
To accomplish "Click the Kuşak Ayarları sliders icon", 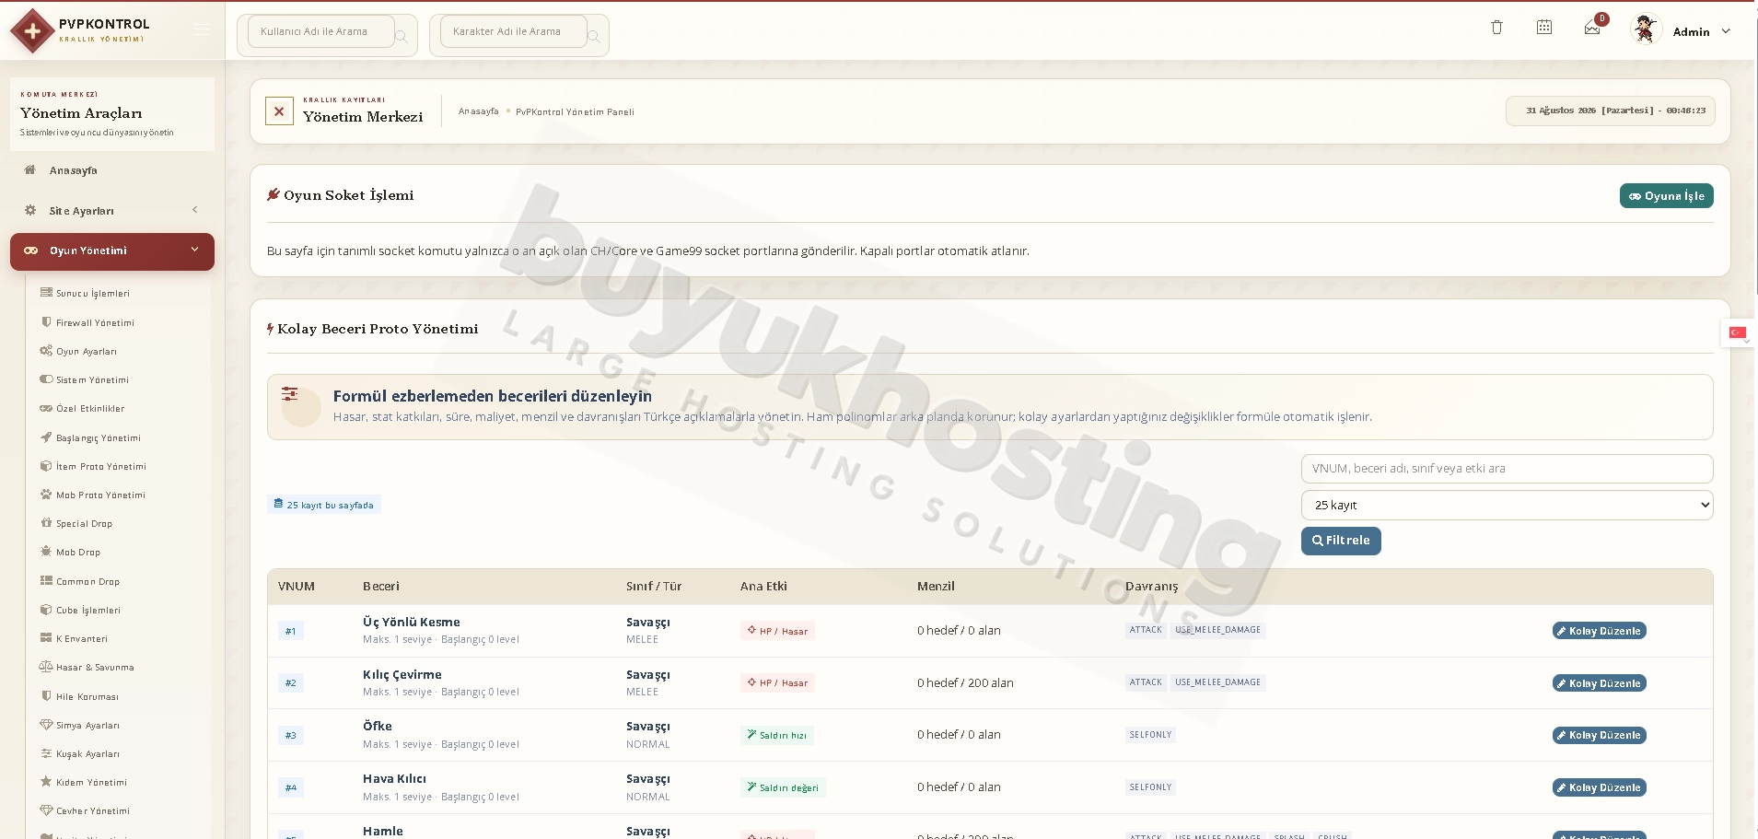I will 46,753.
